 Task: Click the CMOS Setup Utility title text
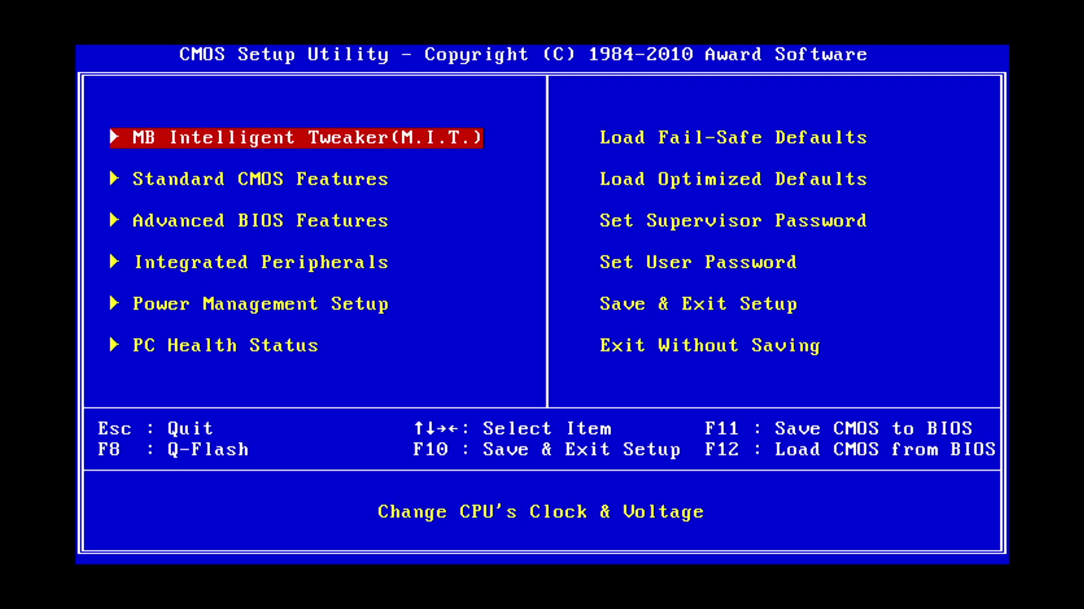[x=523, y=54]
